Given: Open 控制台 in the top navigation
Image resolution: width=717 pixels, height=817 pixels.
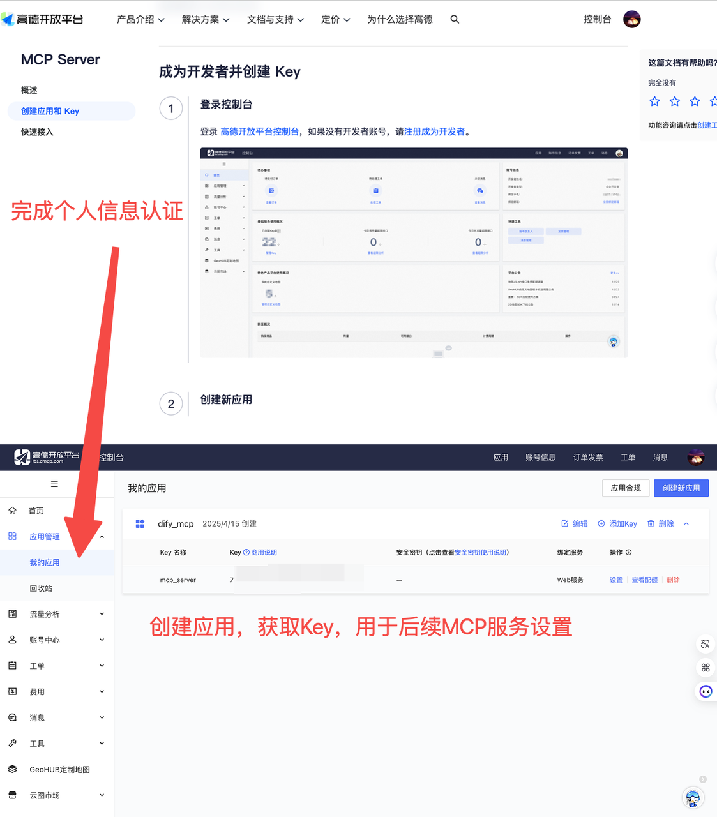Looking at the screenshot, I should 597,20.
